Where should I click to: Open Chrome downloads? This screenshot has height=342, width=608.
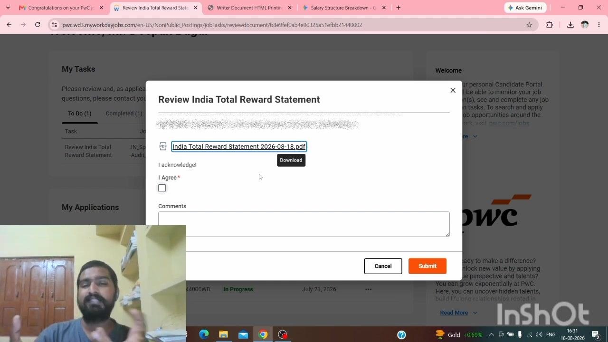[570, 25]
